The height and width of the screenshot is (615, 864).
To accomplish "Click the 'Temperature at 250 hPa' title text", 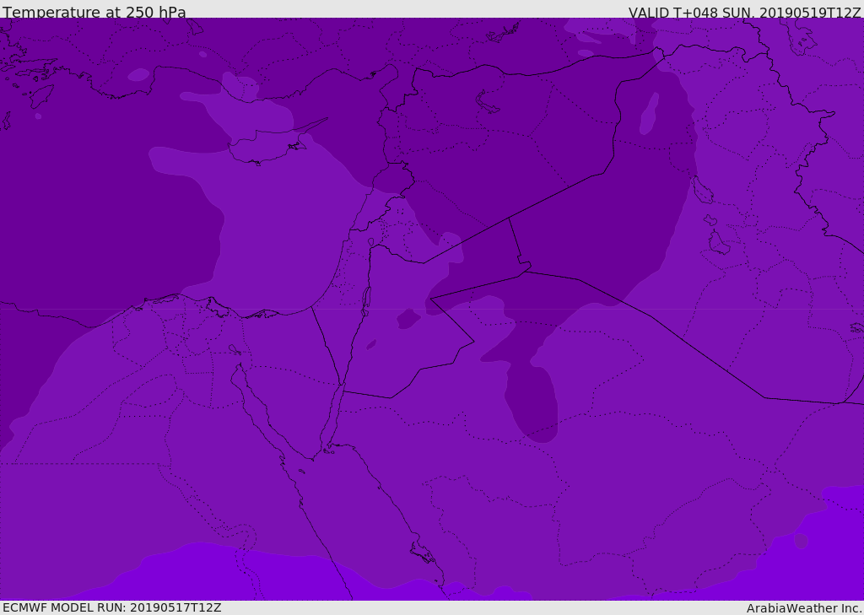I will [94, 12].
